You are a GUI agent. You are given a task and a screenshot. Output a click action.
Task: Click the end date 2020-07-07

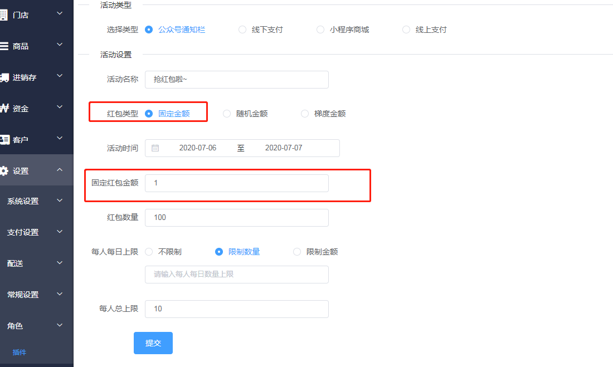(284, 148)
